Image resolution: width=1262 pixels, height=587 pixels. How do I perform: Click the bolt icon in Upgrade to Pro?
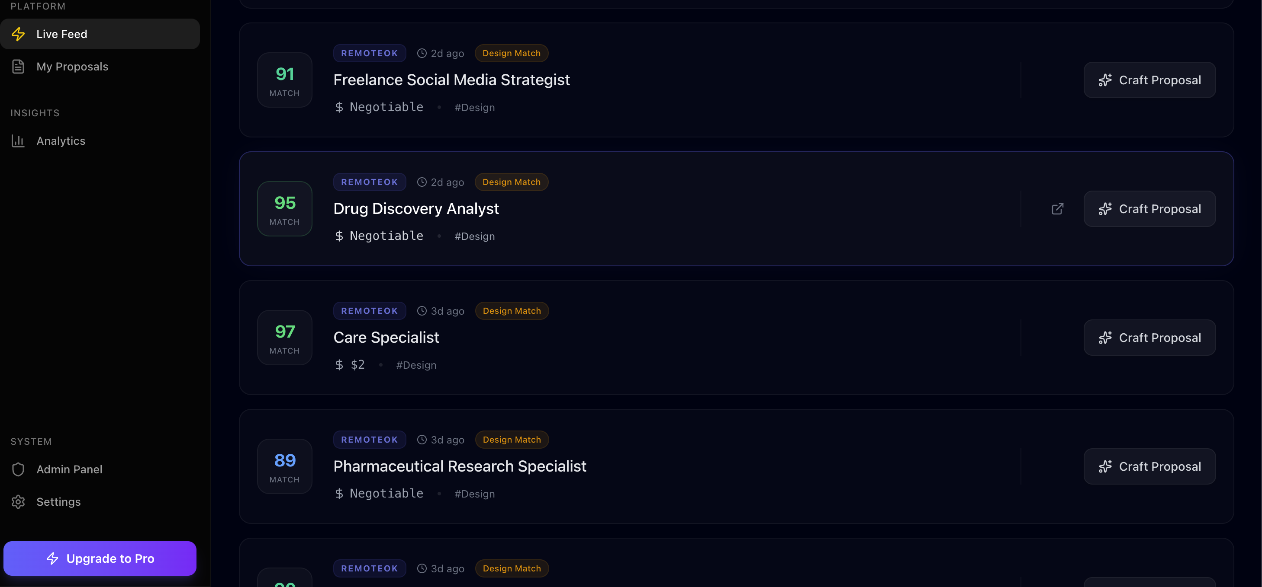click(52, 558)
